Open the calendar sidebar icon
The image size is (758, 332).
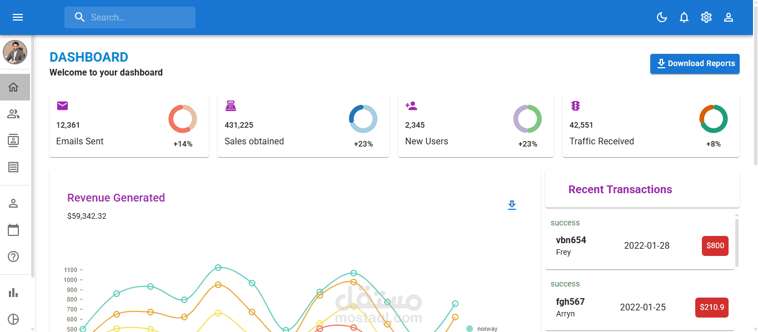click(14, 230)
